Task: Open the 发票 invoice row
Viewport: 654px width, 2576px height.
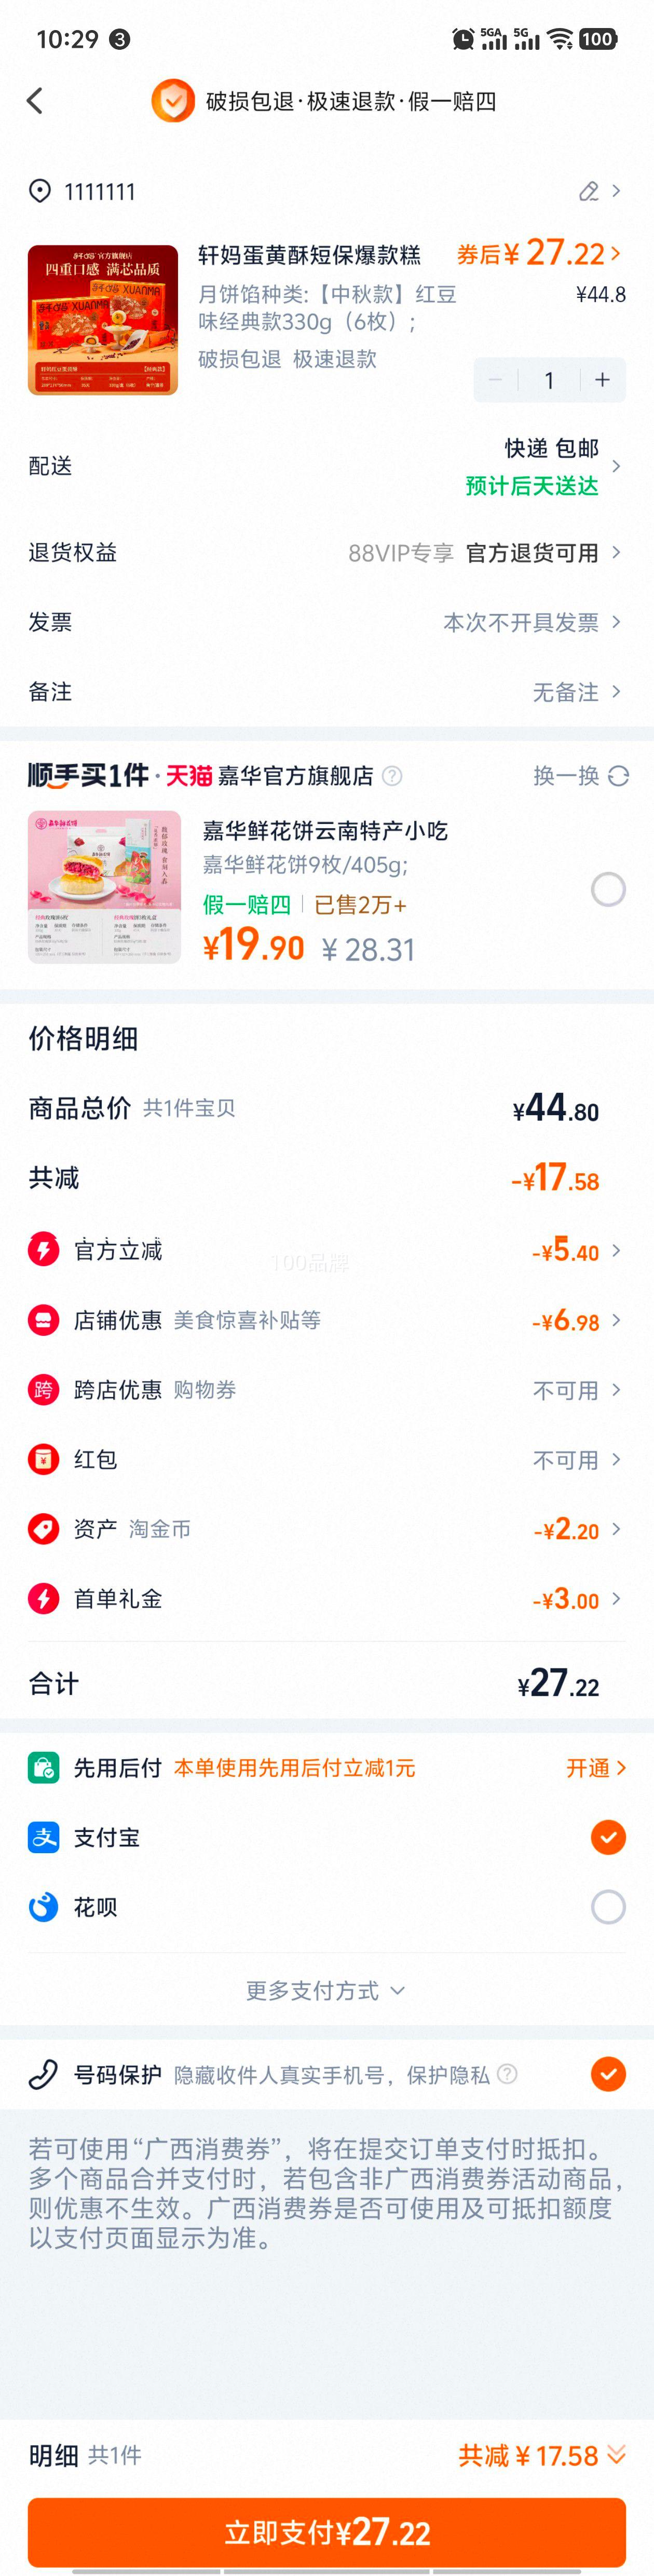Action: click(x=327, y=622)
